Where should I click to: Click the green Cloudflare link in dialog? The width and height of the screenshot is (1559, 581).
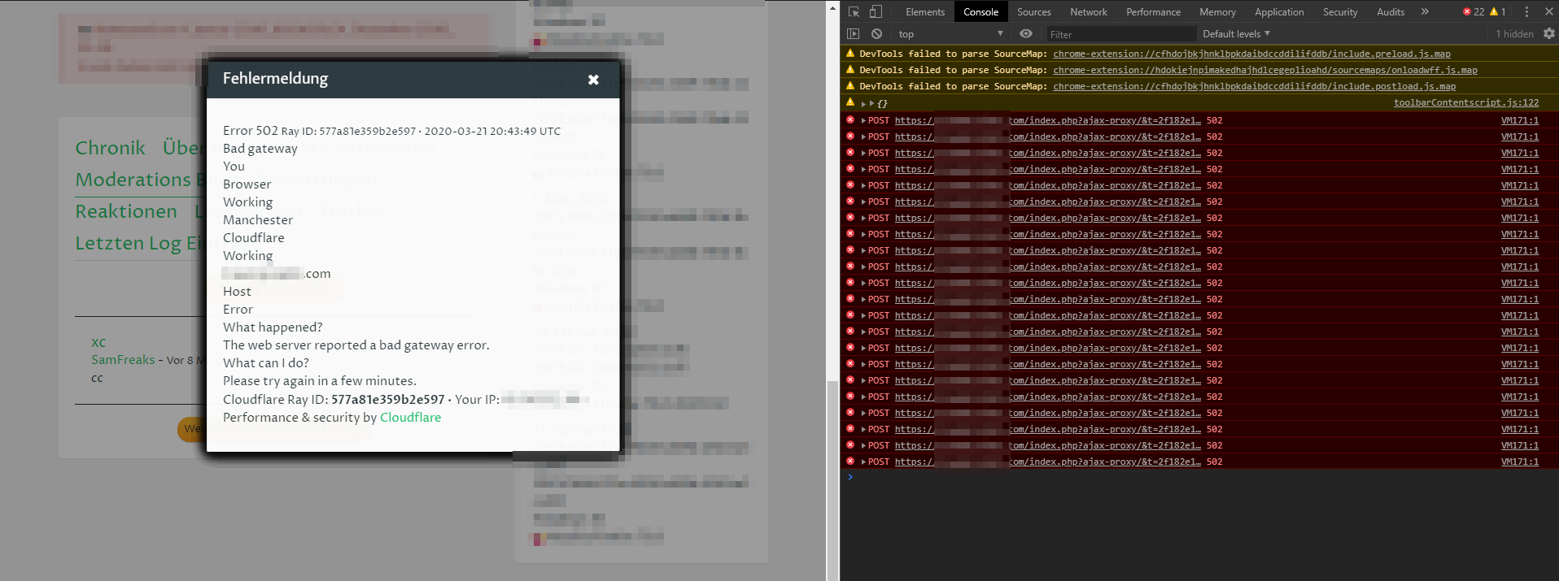[x=410, y=417]
